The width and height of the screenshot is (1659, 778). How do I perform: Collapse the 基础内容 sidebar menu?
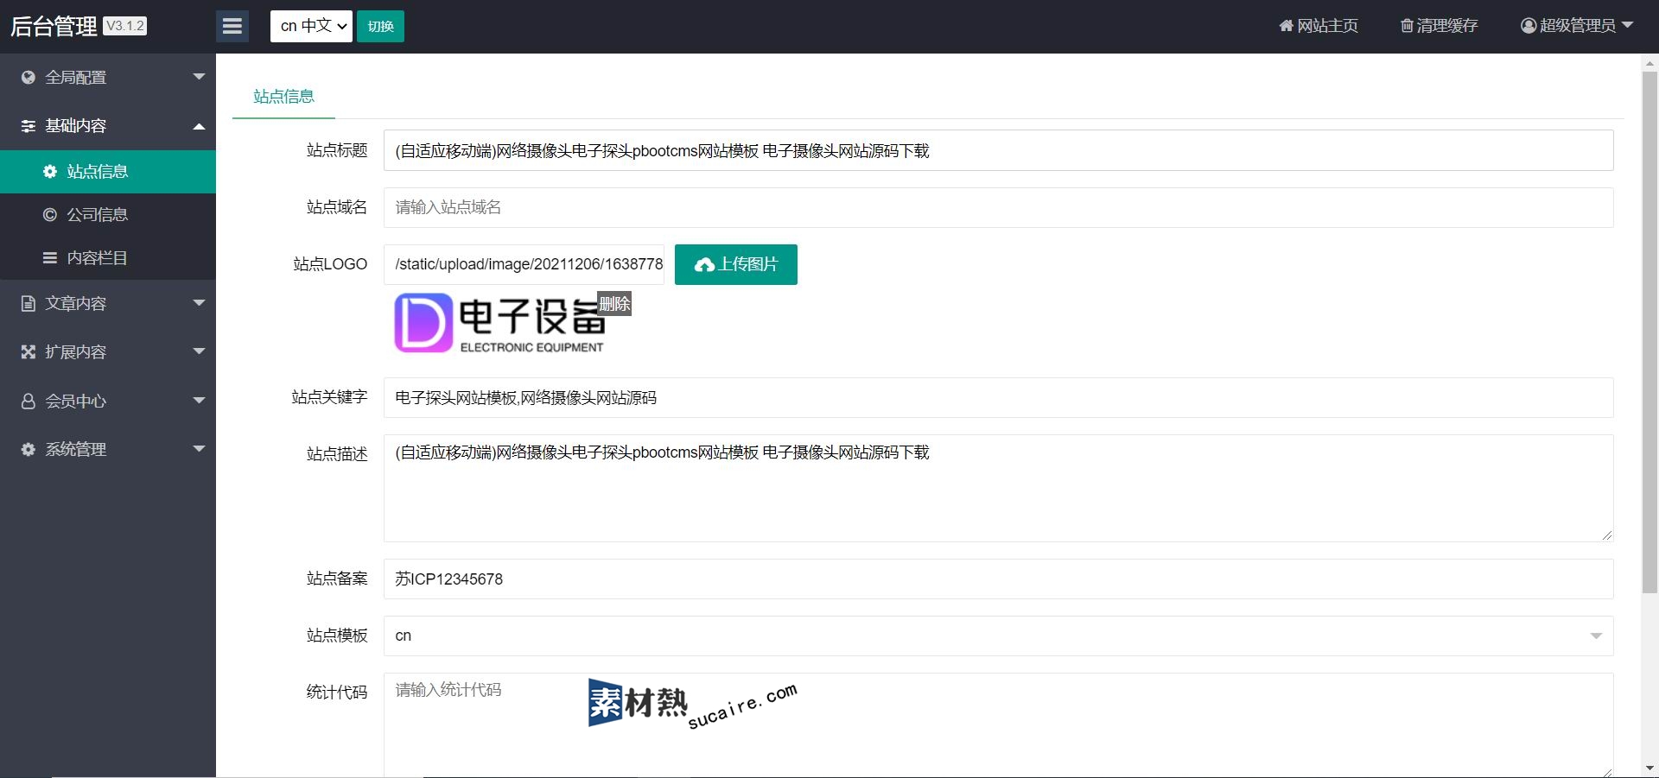[x=108, y=126]
